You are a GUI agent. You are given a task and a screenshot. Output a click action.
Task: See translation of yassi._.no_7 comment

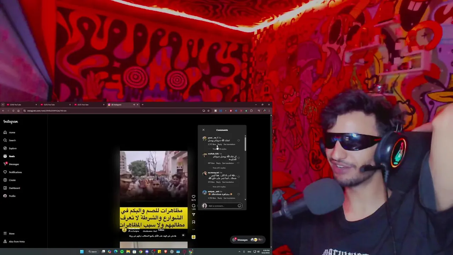229,144
